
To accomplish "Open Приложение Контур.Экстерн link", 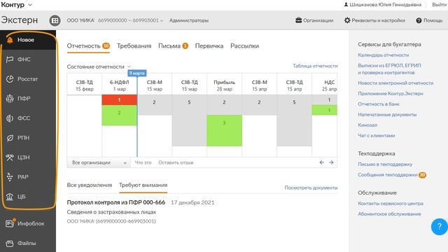I will 391,93.
